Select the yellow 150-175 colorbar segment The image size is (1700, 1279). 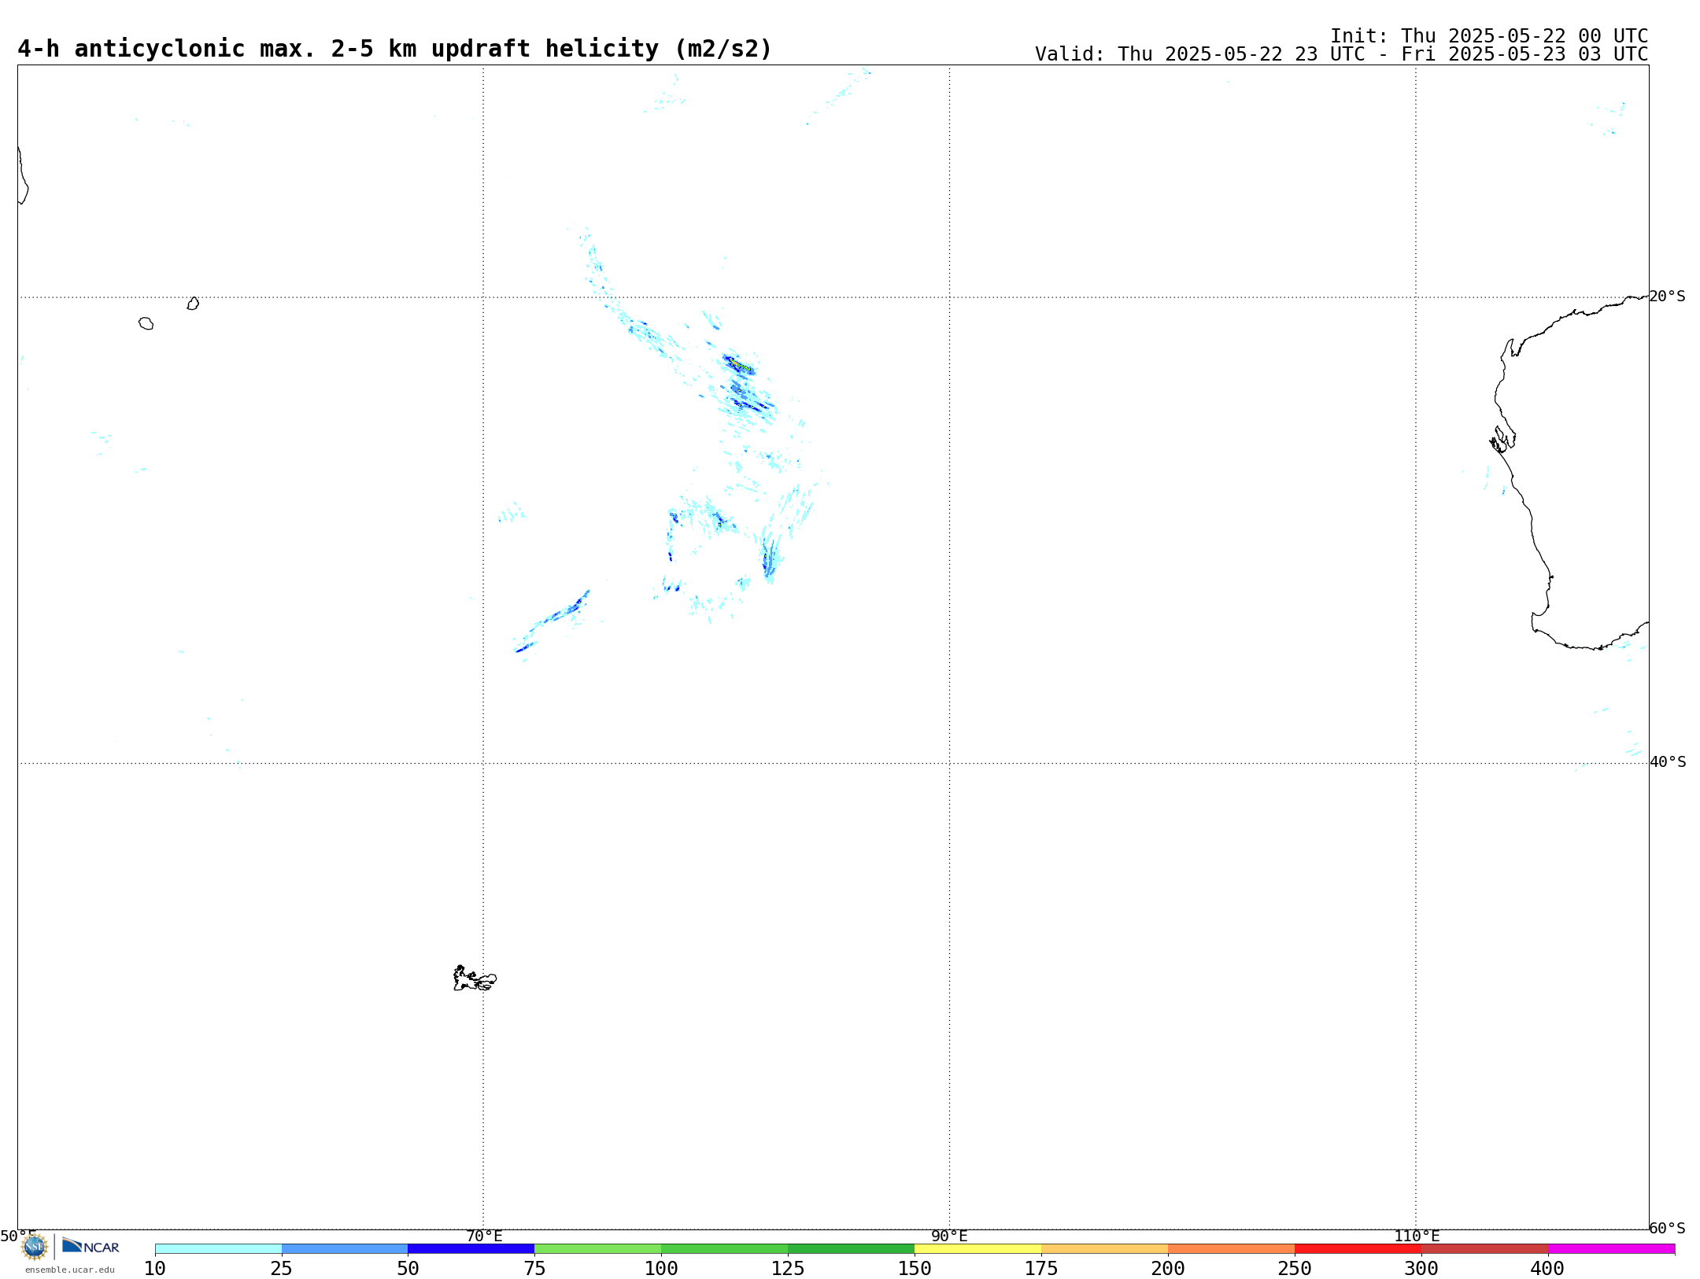point(978,1248)
